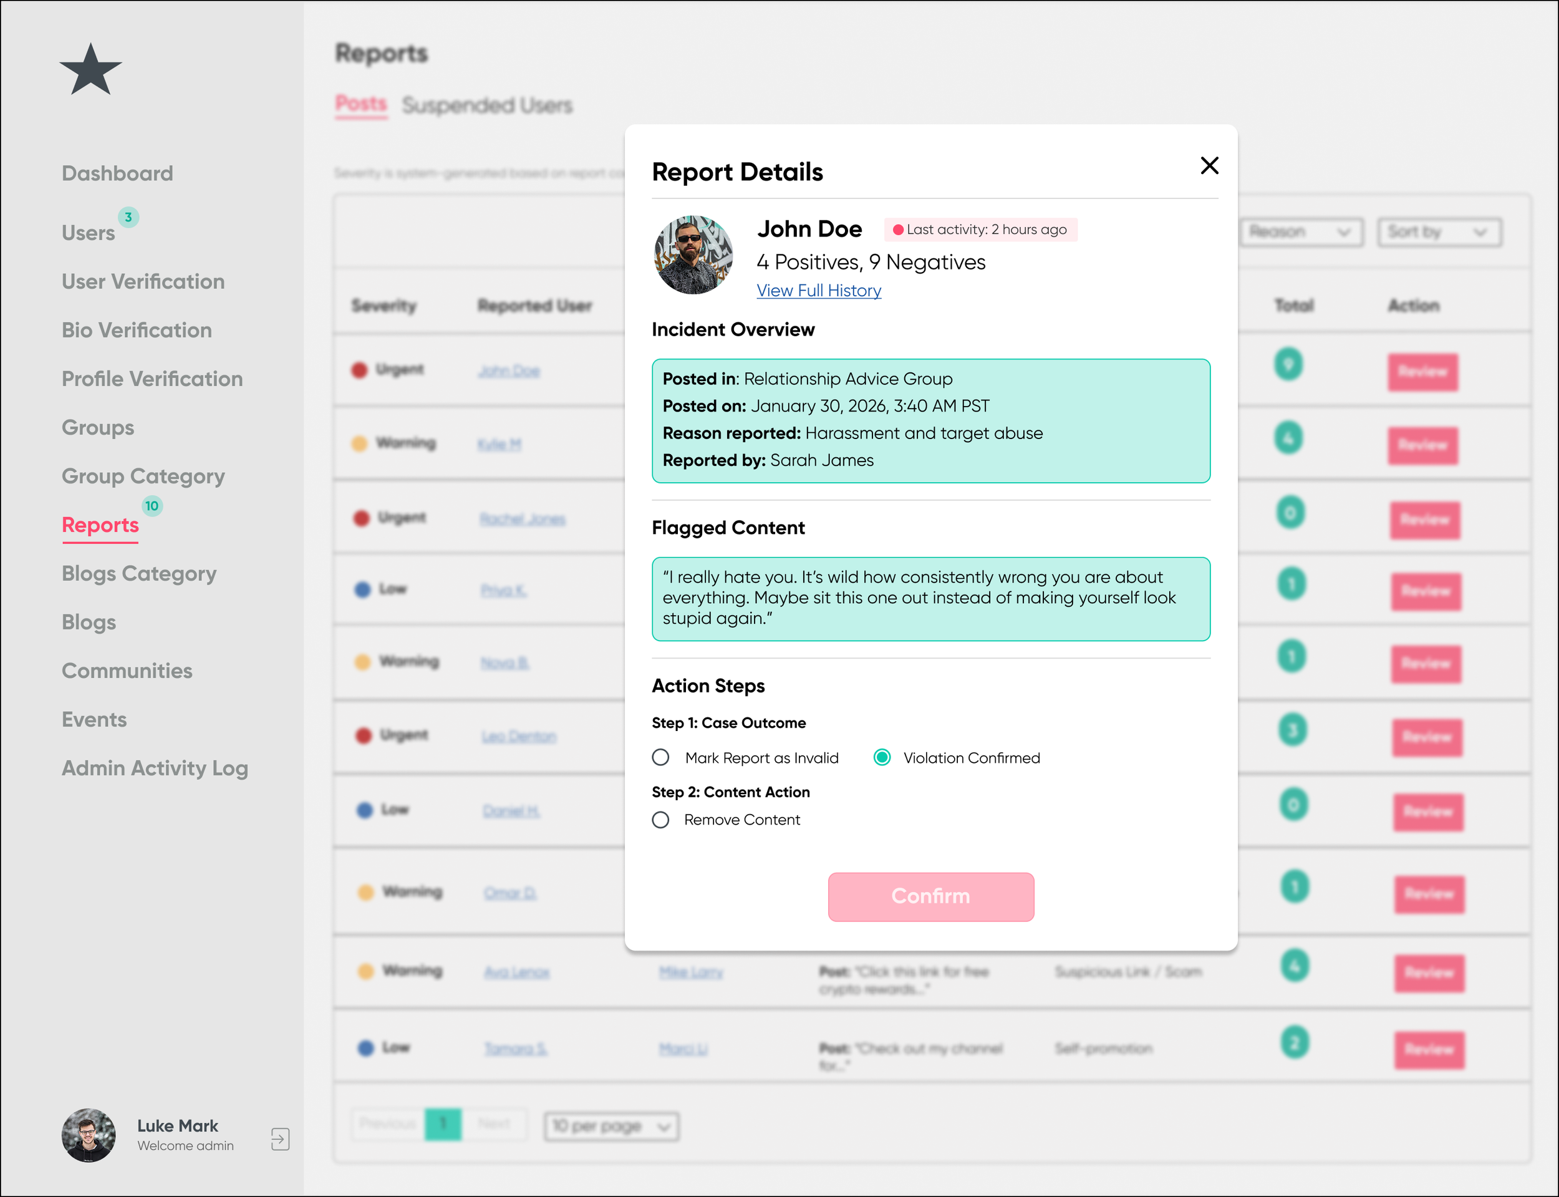Click the red Last activity status indicator
This screenshot has width=1559, height=1197.
[898, 230]
